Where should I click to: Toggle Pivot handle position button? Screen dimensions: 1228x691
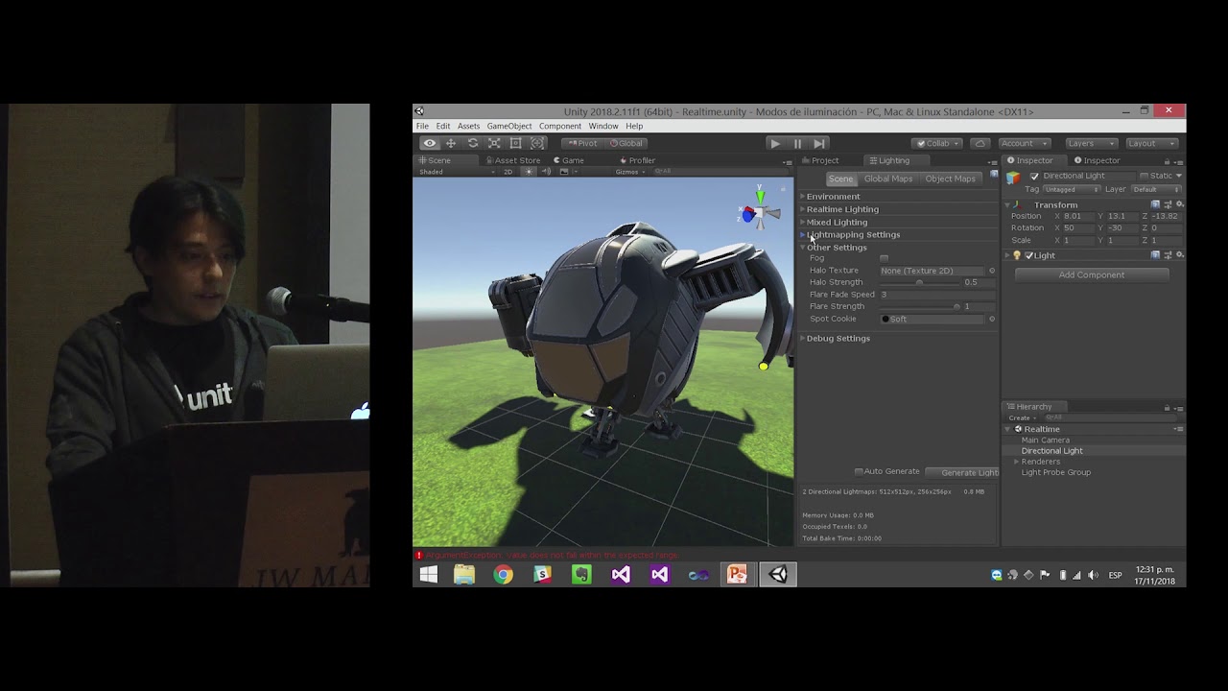(582, 143)
